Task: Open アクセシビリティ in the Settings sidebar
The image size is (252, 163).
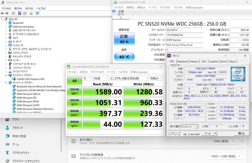Action: (21, 153)
